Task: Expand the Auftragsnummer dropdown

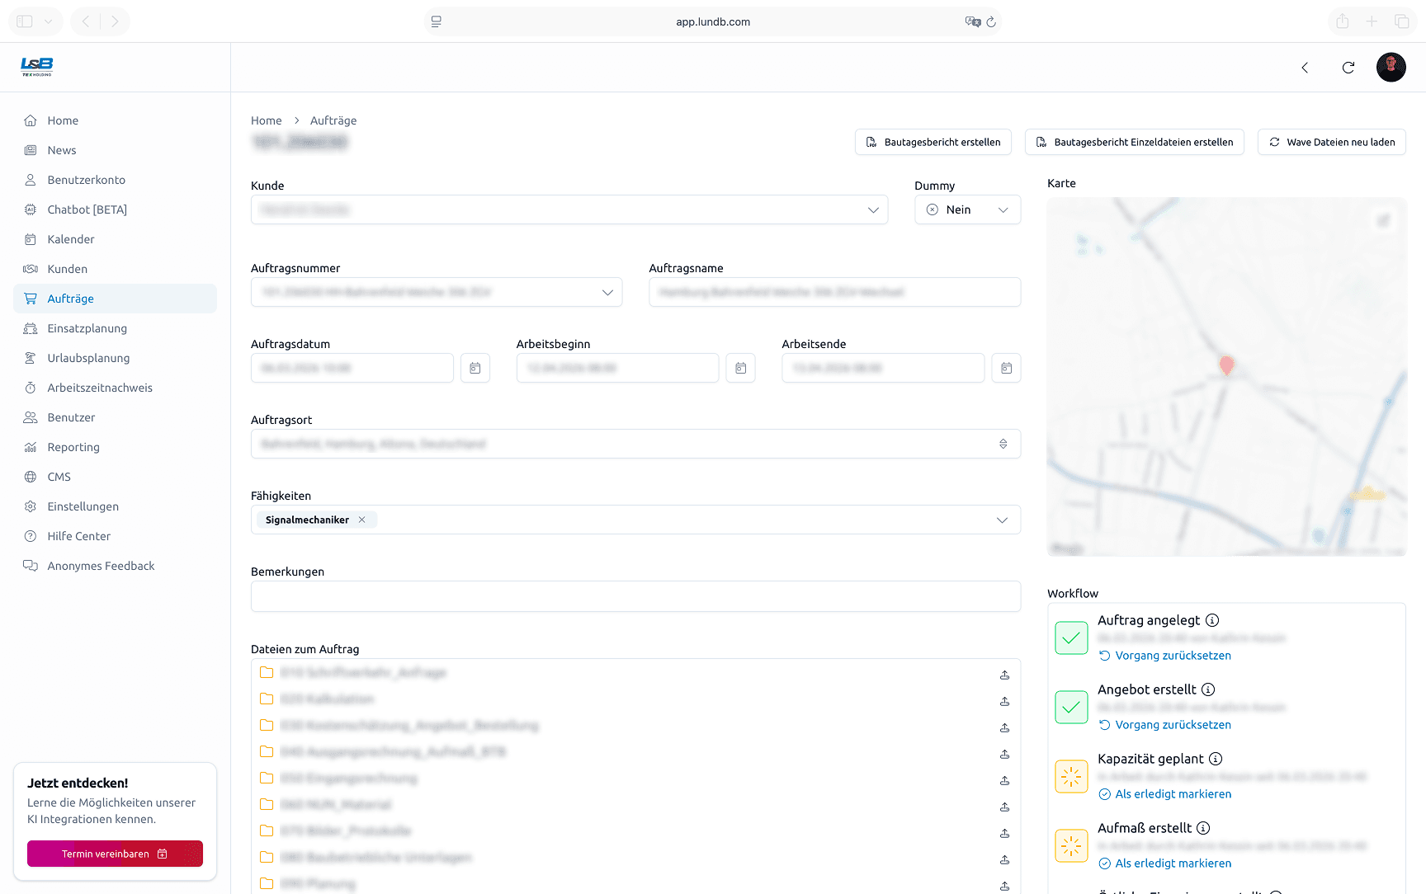Action: (607, 292)
